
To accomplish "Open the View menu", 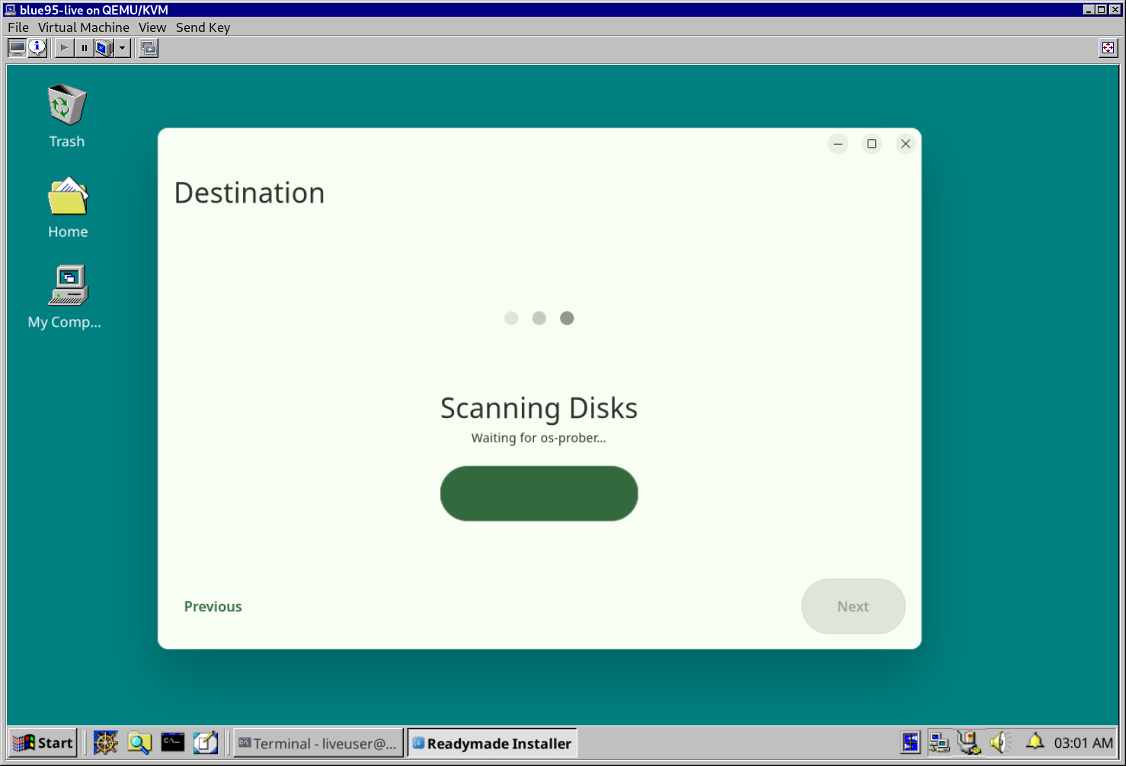I will click(x=152, y=27).
